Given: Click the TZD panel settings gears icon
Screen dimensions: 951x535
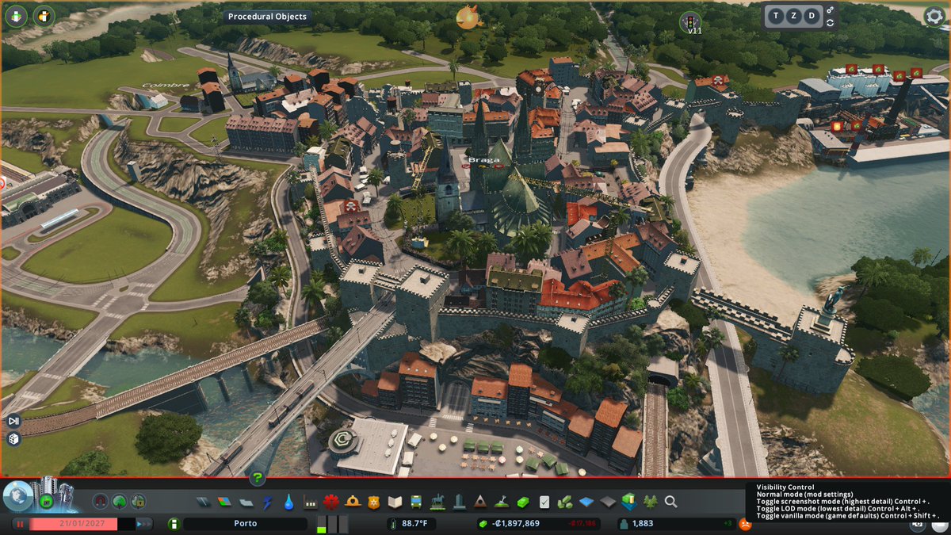Looking at the screenshot, I should coord(830,10).
